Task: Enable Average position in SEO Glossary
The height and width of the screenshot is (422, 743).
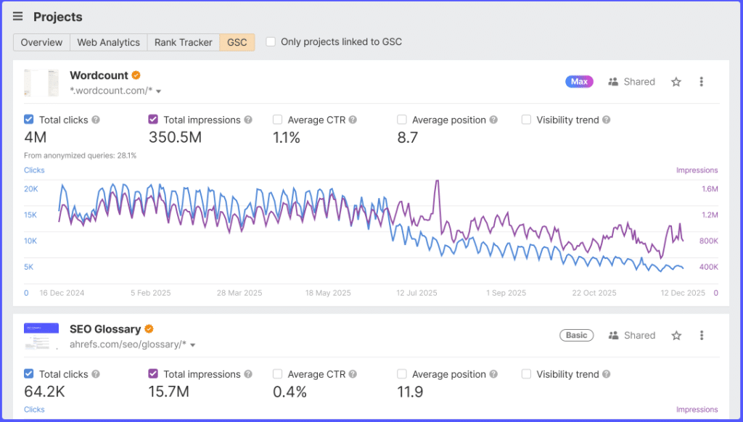Action: tap(402, 374)
